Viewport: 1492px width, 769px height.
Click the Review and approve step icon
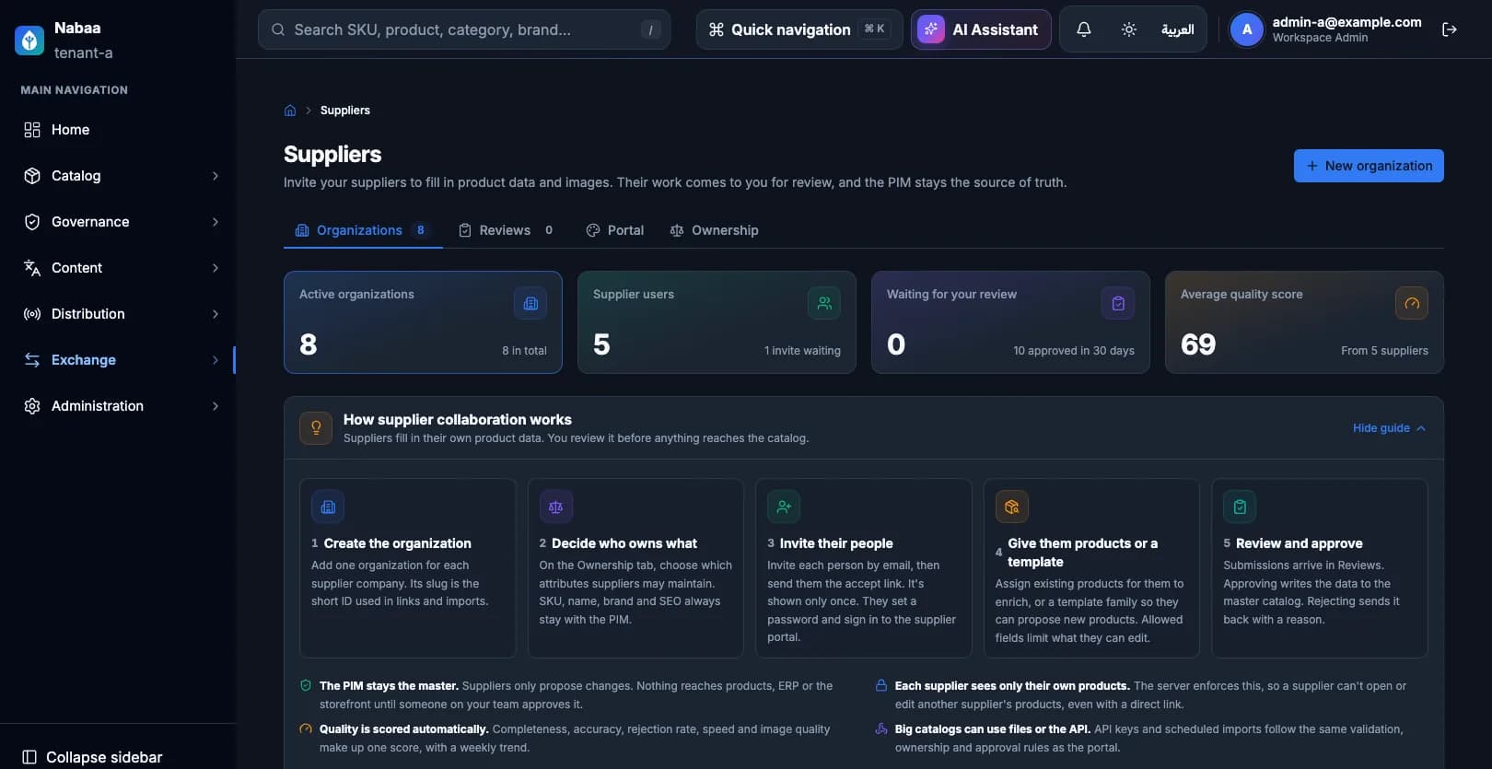tap(1240, 507)
